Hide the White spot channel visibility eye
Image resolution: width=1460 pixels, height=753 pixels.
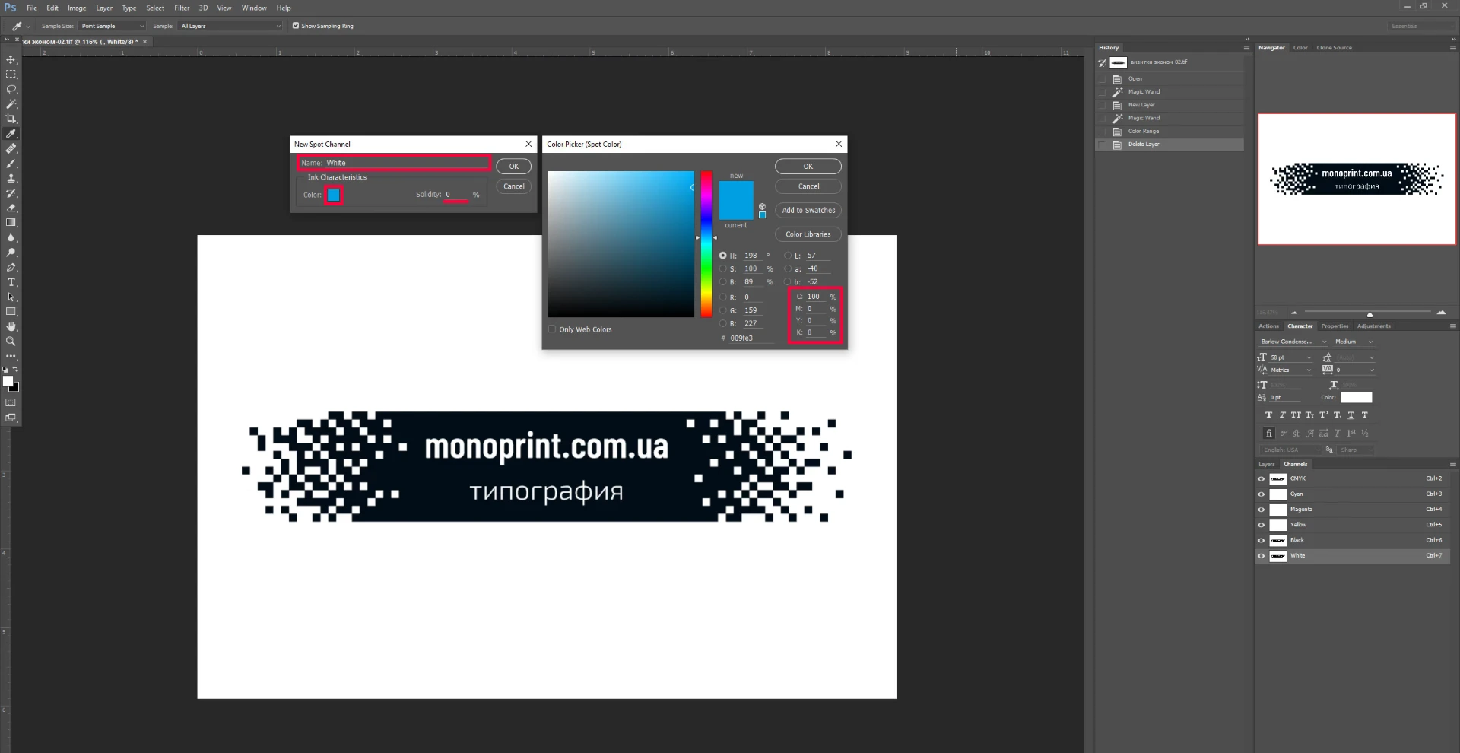[x=1261, y=556]
